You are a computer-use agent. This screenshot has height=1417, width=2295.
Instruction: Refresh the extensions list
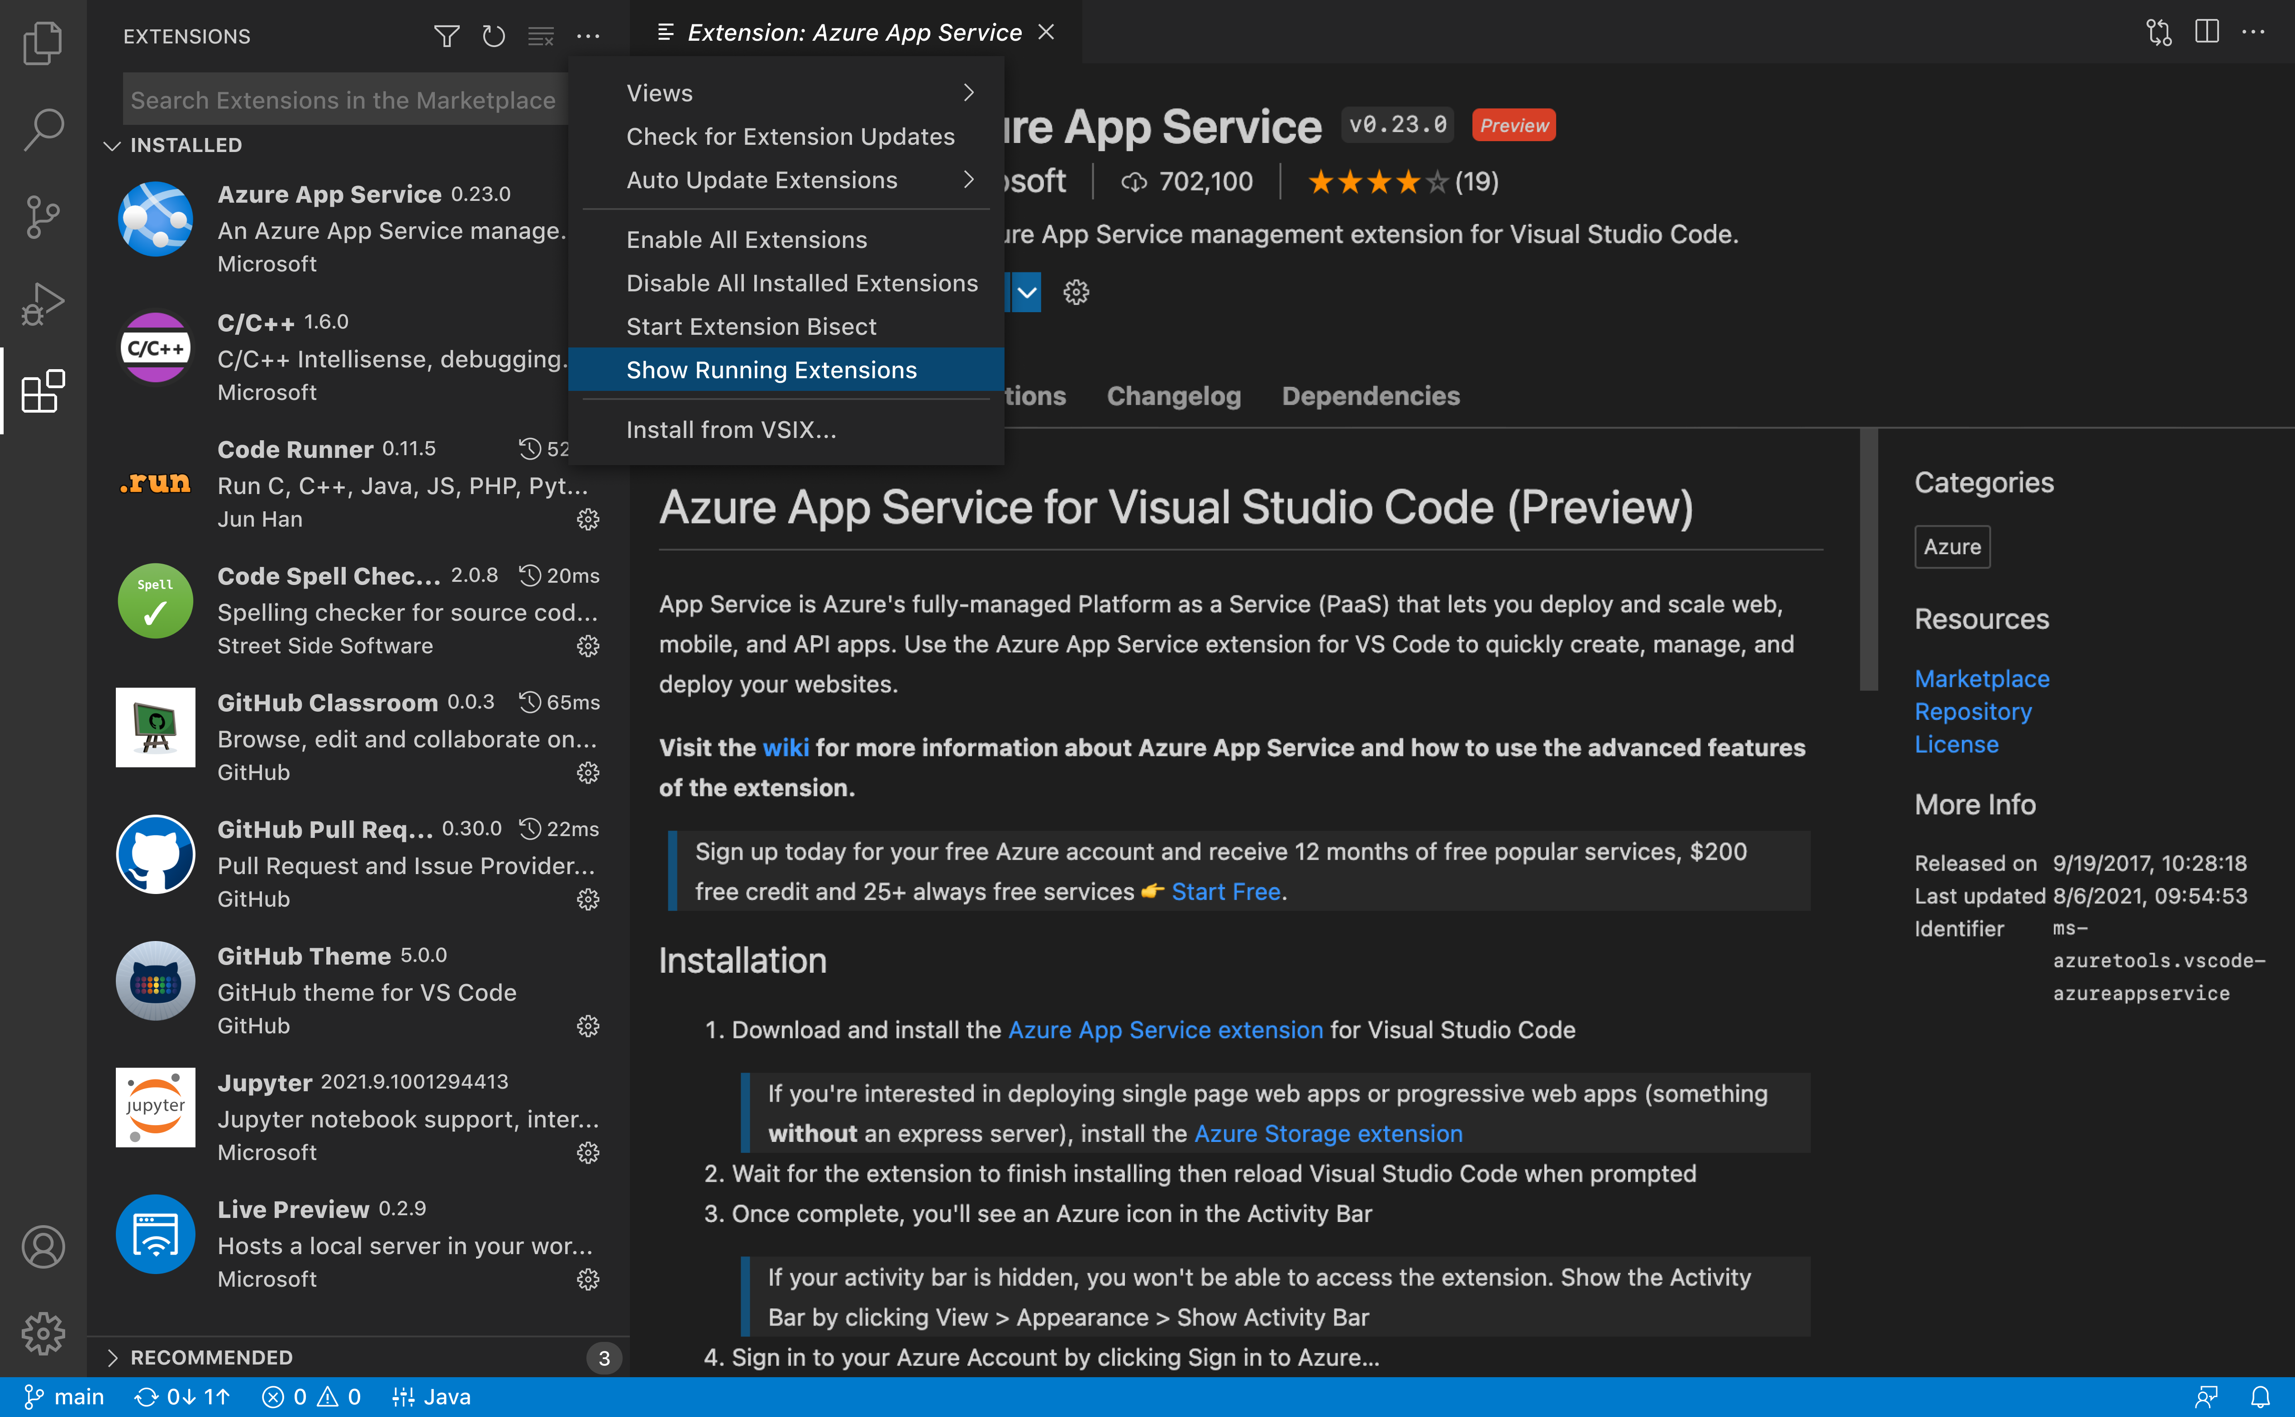(493, 36)
